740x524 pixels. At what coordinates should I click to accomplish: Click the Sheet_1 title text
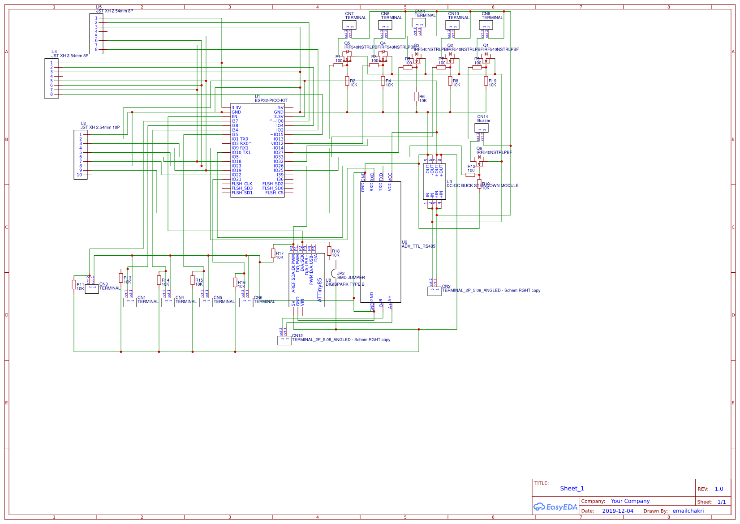point(572,489)
